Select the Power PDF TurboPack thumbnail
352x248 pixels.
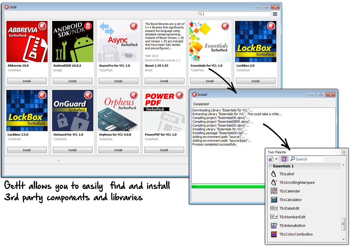tap(164, 111)
